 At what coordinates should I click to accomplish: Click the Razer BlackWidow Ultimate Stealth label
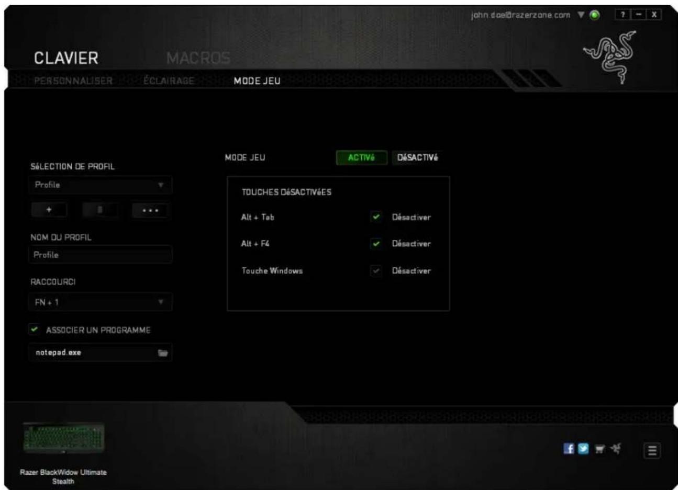(x=63, y=476)
